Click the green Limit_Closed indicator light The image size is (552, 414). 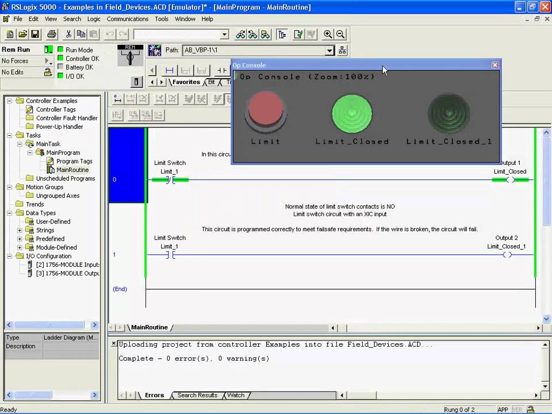click(352, 113)
